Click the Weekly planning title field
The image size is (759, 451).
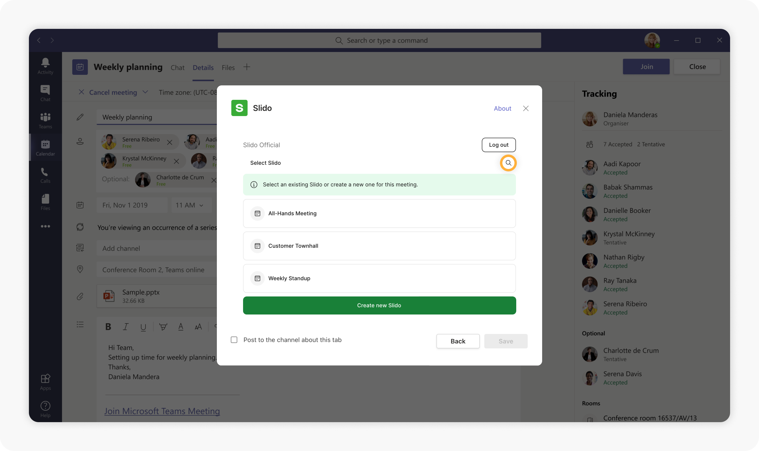pos(157,117)
